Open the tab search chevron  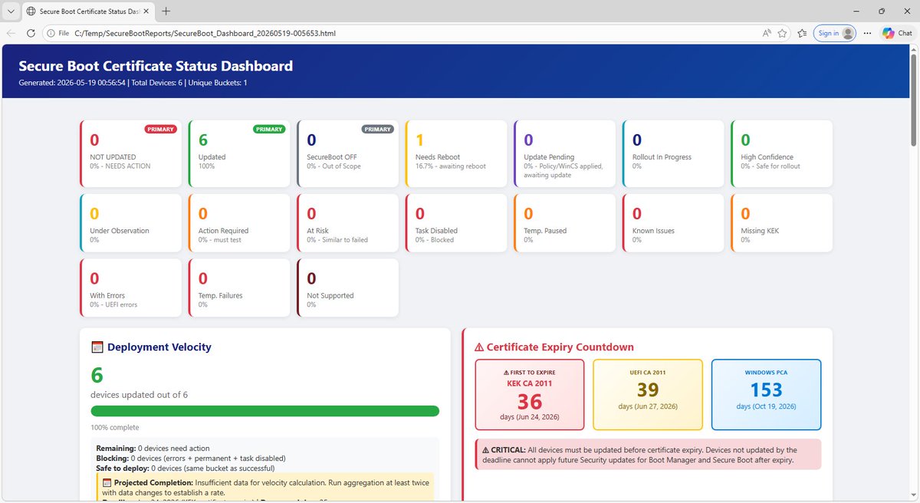coord(10,12)
